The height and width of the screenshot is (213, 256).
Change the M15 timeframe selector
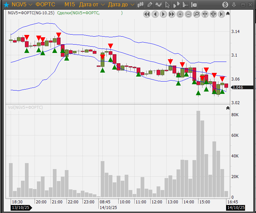70,5
